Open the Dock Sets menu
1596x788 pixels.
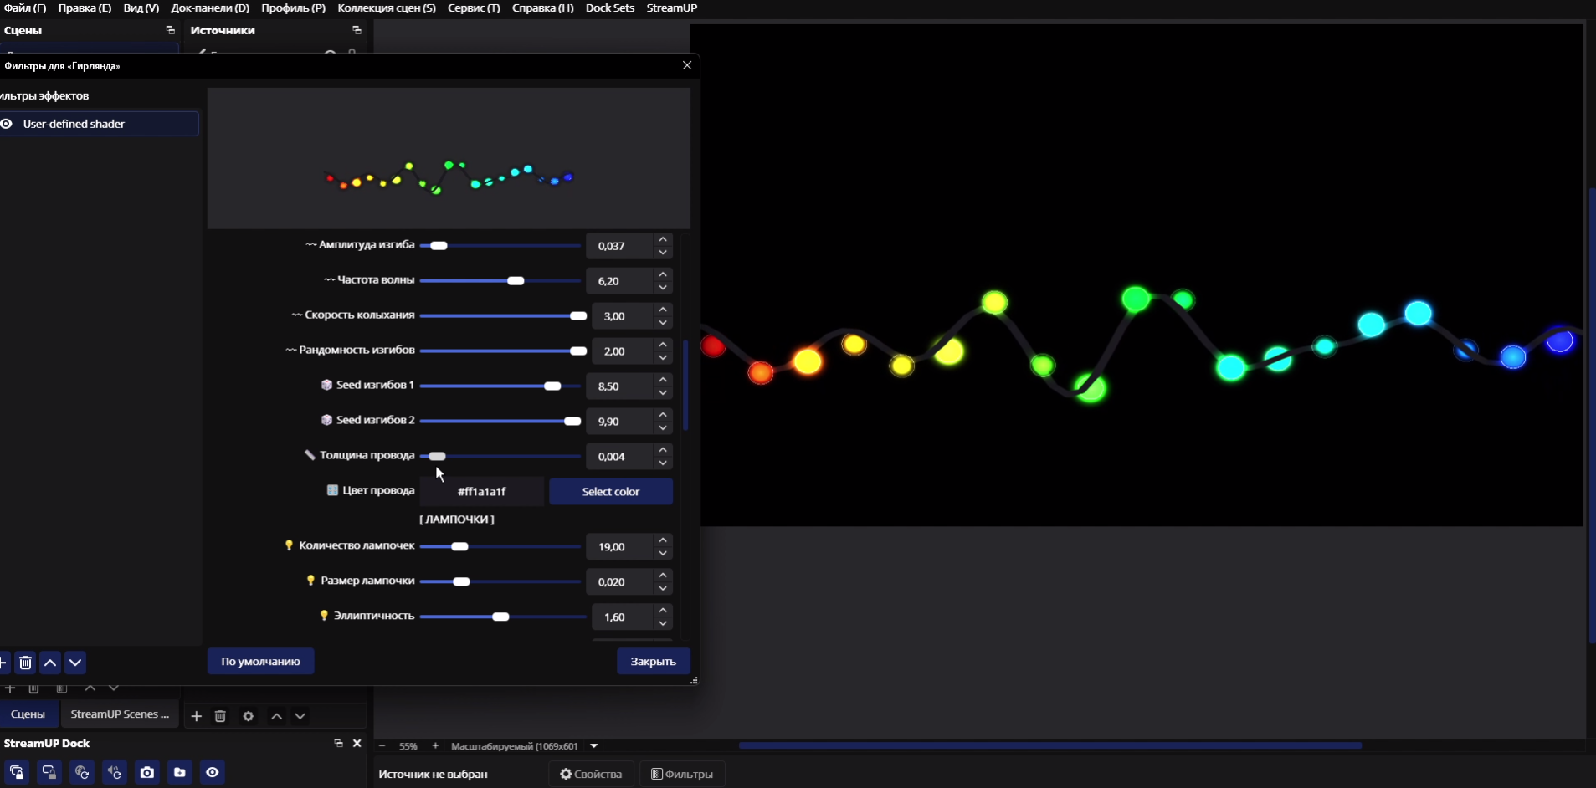[609, 8]
